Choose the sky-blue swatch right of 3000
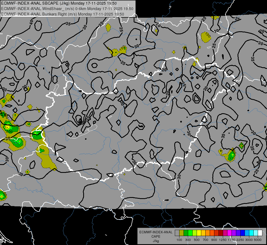The image size is (267, 245). pos(247,233)
